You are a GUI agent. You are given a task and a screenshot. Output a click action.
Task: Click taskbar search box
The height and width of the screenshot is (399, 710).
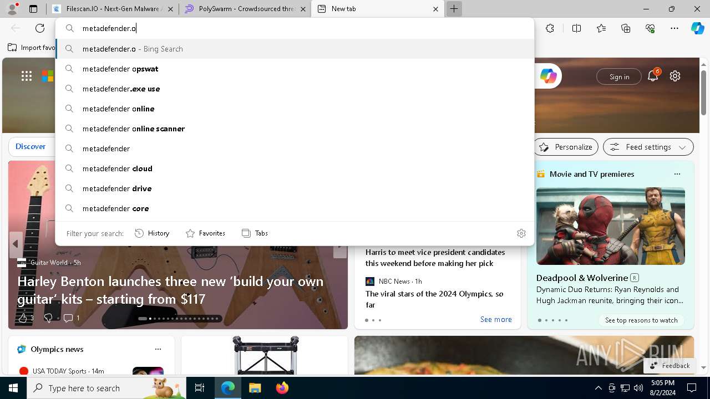[106, 388]
